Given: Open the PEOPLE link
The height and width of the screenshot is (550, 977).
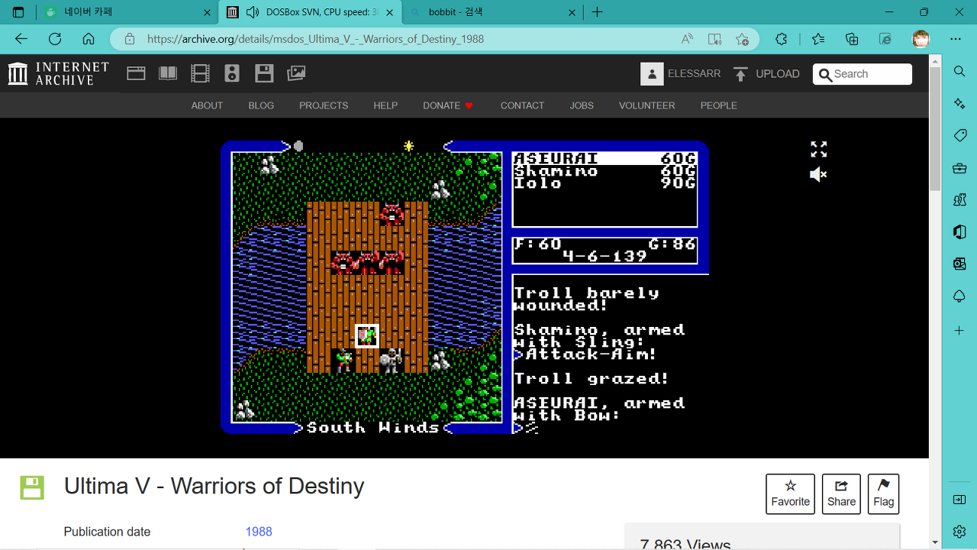Looking at the screenshot, I should (x=719, y=105).
